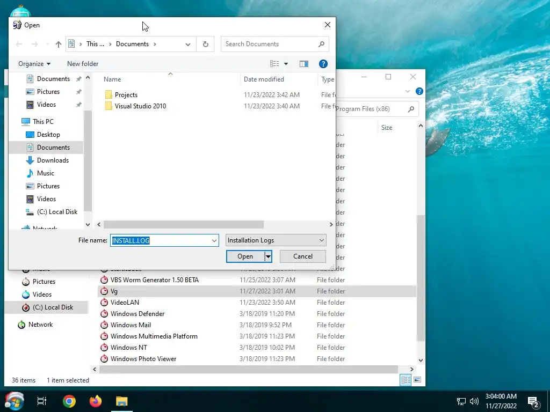Select the Windows Photo Viewer folder
This screenshot has height=412, width=550.
143,359
